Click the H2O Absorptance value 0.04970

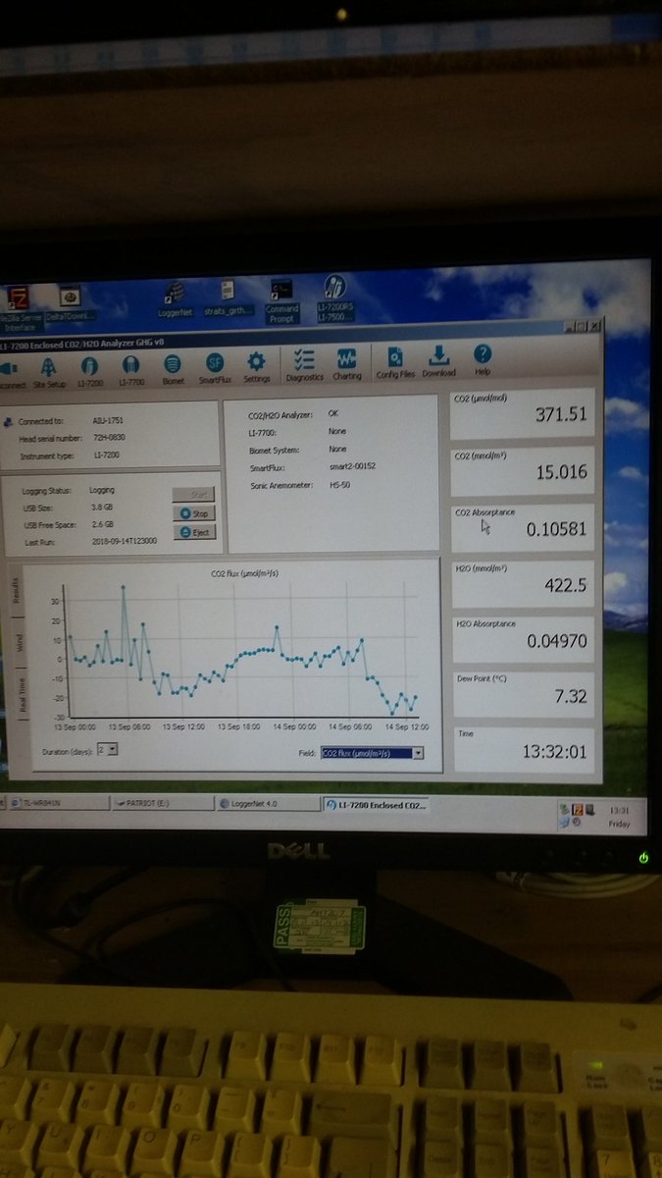[558, 641]
